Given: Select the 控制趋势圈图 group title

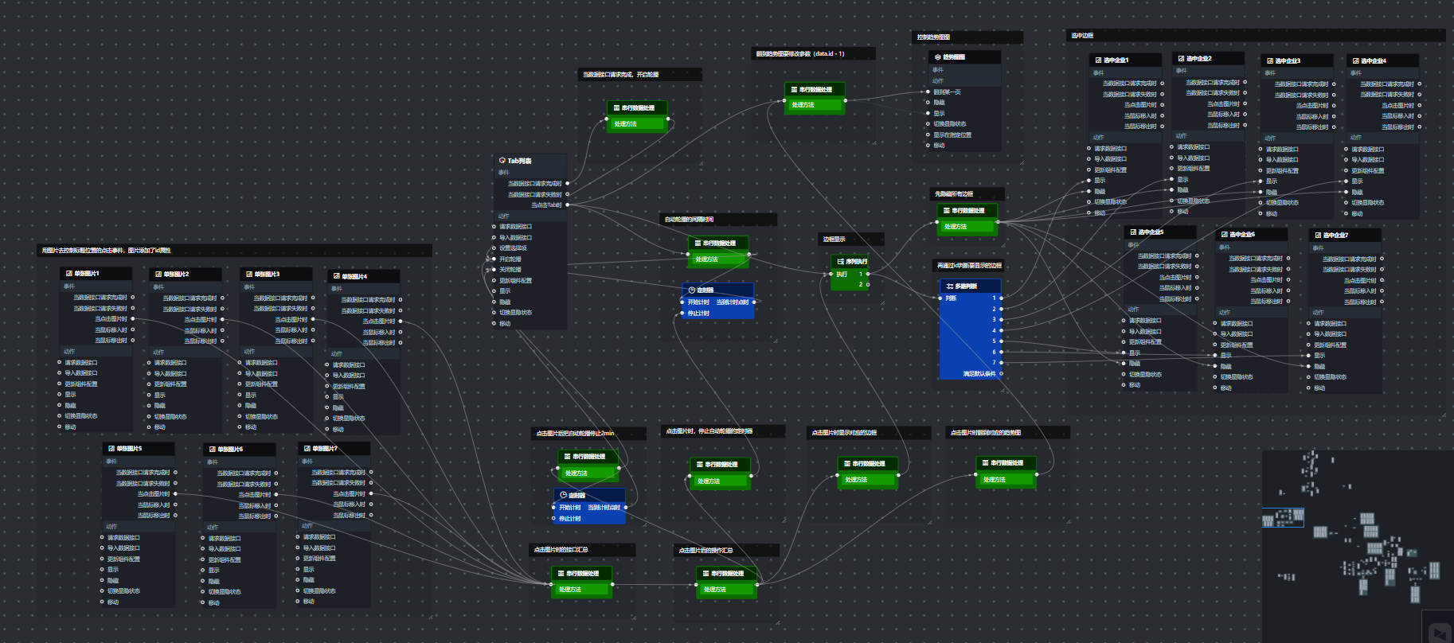Looking at the screenshot, I should click(x=933, y=37).
